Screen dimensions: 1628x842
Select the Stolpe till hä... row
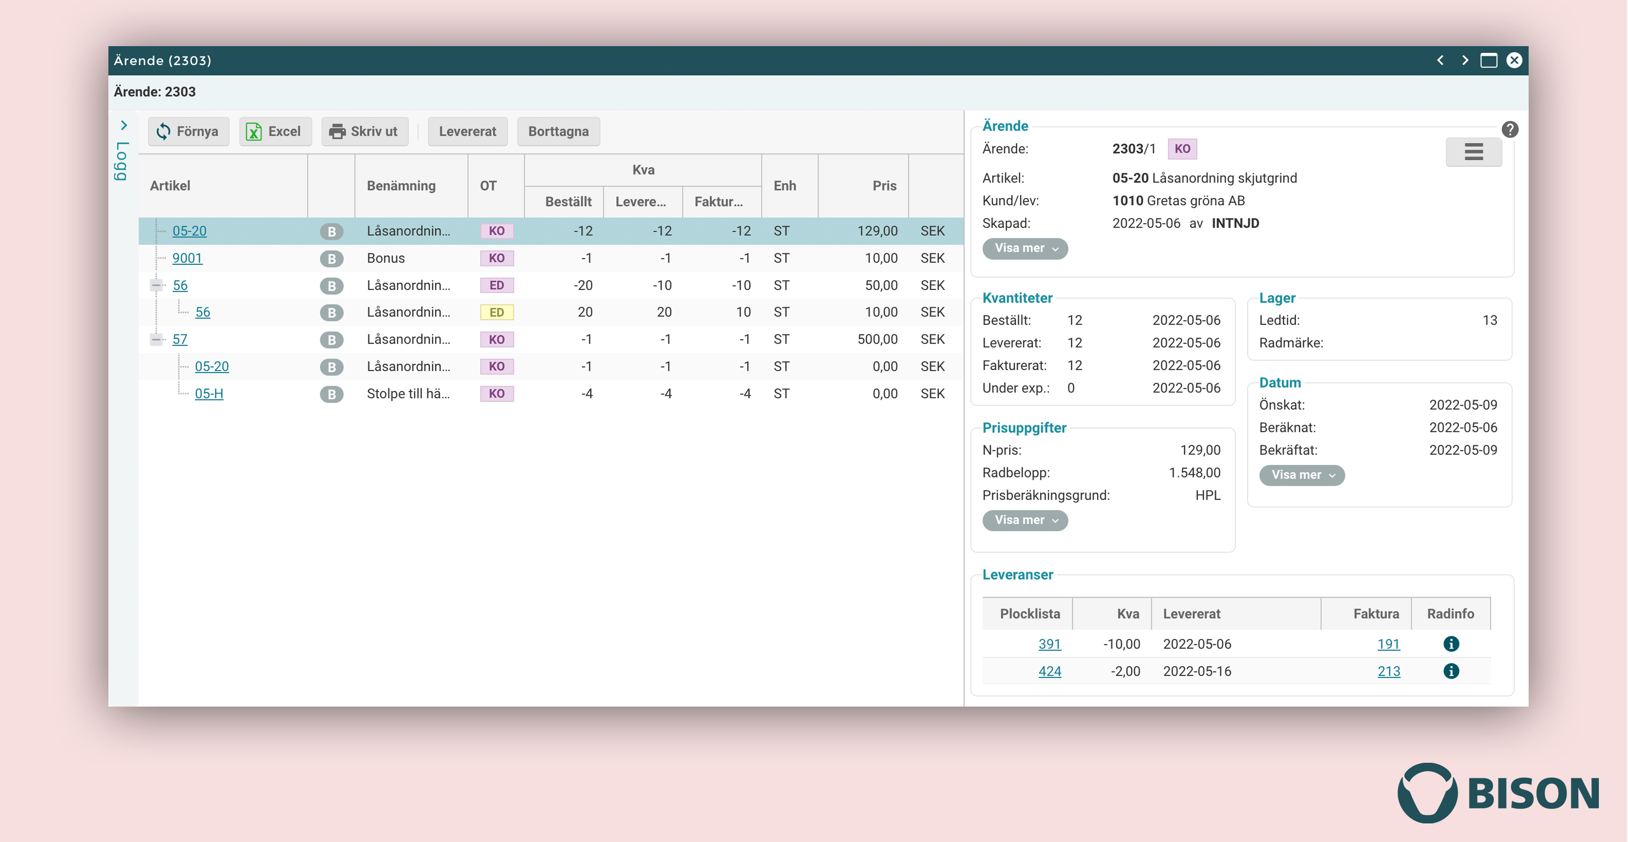(x=409, y=394)
